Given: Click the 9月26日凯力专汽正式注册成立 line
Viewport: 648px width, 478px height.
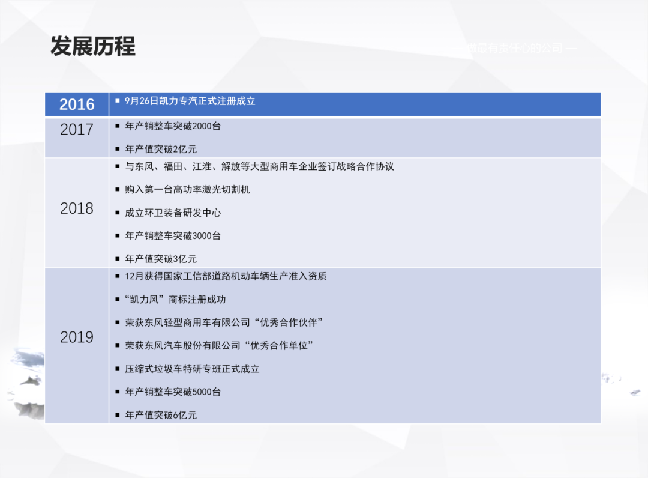Looking at the screenshot, I should click(190, 101).
